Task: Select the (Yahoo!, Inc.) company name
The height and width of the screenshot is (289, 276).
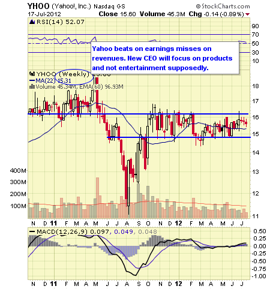Action: click(71, 6)
